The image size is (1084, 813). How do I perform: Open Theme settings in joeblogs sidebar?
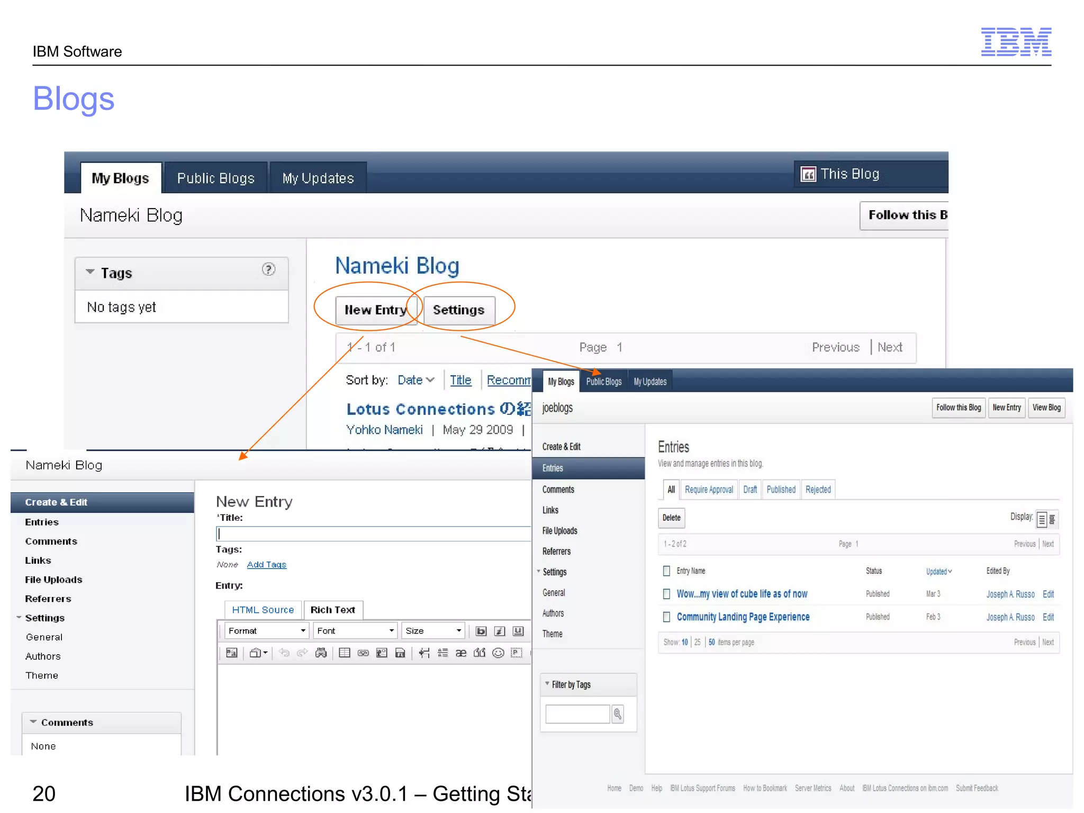coord(552,634)
